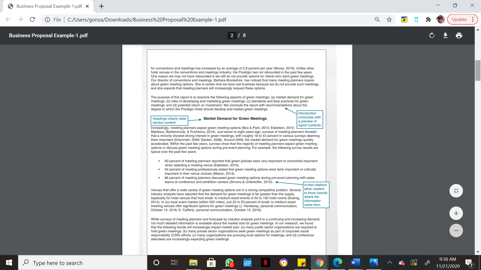Go back to previous page in browser
Viewport: 481px width, 270px height.
click(x=8, y=19)
